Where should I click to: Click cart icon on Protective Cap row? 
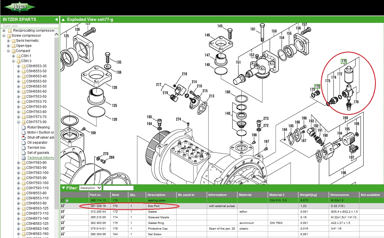pos(63,228)
